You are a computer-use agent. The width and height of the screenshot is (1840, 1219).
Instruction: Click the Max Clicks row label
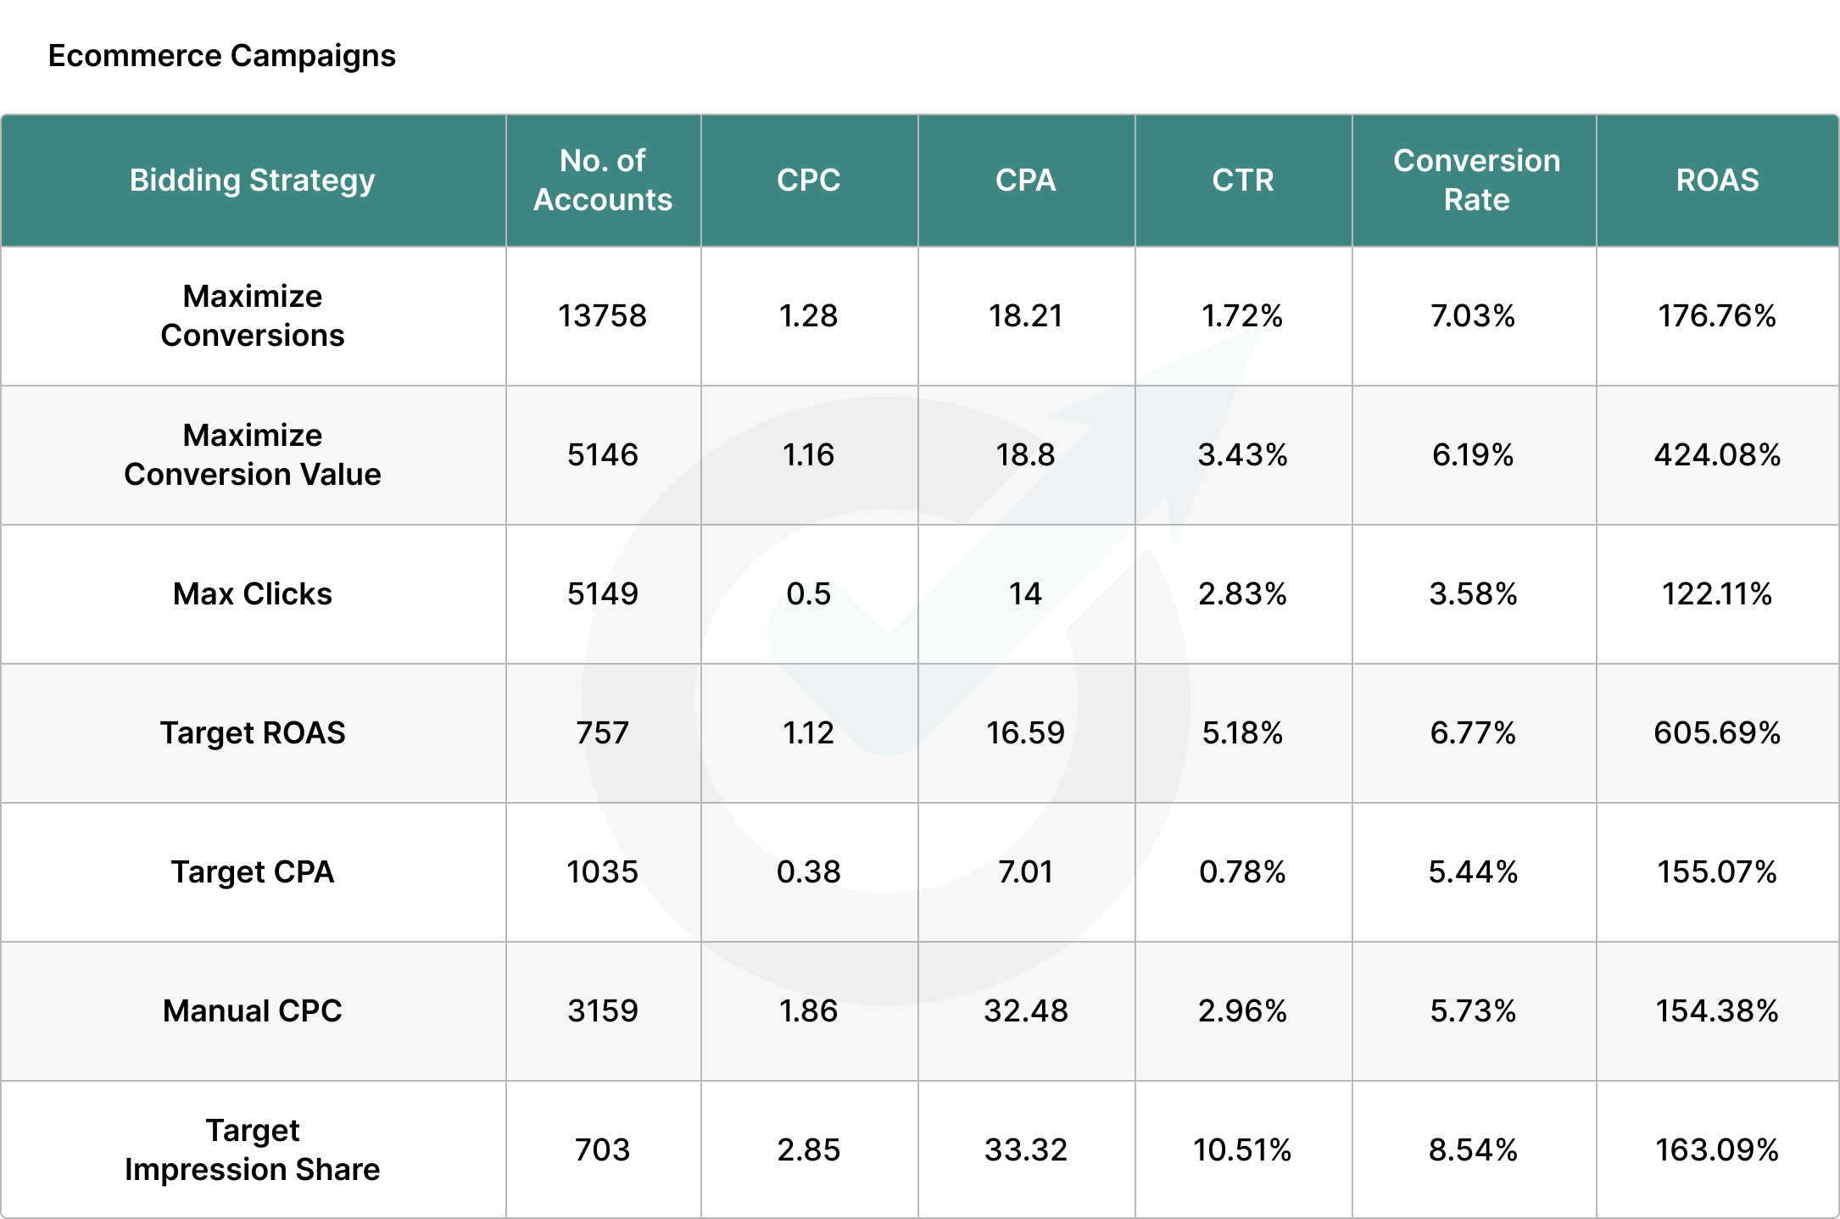tap(253, 593)
